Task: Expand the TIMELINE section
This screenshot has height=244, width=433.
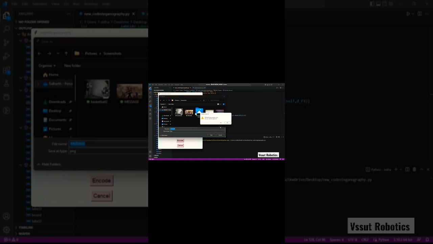Action: point(156,155)
